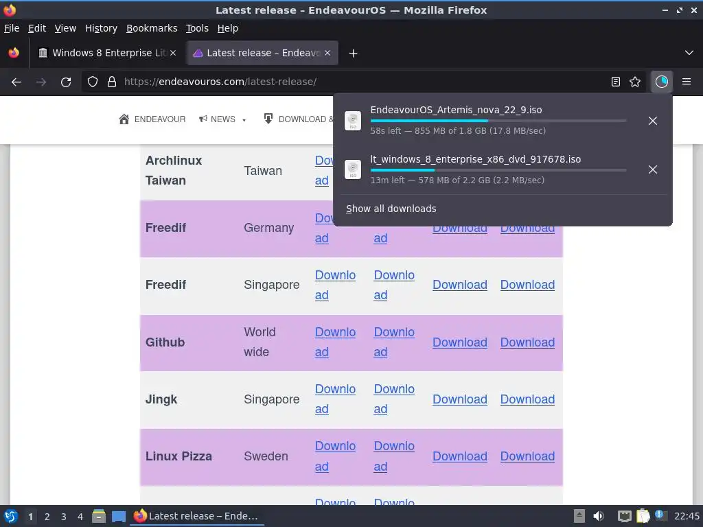Open the taskbar application launcher menu
Screen dimensions: 703x527
point(11,516)
